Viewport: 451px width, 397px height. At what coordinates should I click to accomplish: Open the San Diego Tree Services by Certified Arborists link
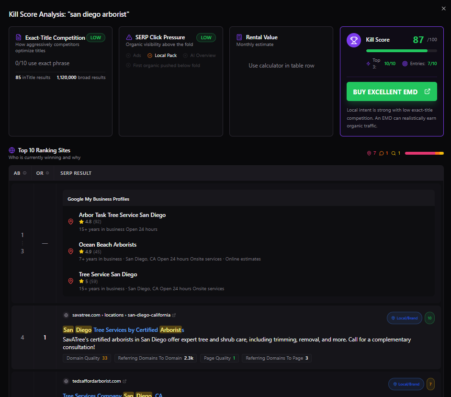click(123, 330)
